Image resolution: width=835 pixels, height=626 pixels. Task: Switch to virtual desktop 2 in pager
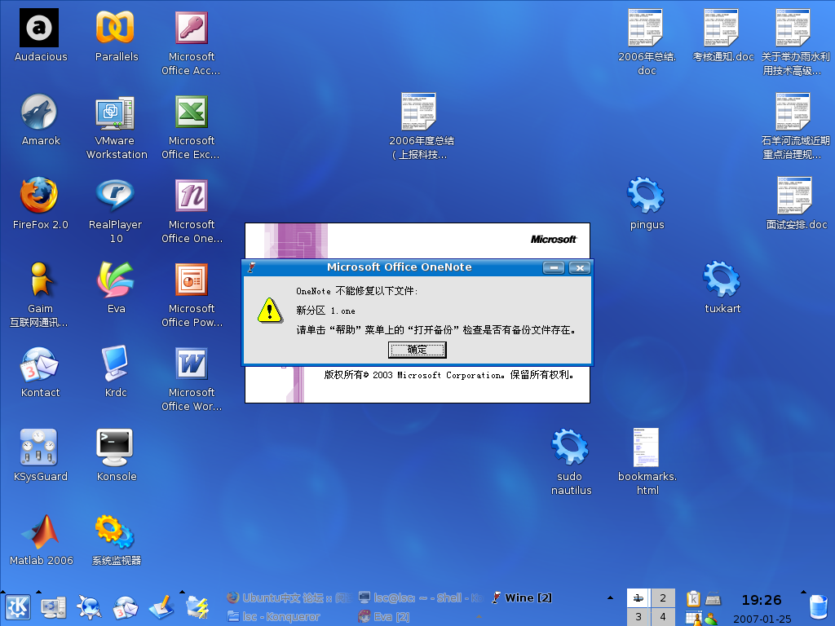pos(663,597)
